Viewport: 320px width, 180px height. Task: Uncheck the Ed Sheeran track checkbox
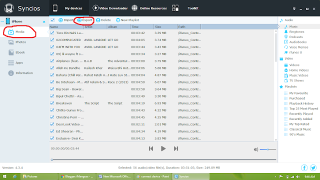click(52, 131)
